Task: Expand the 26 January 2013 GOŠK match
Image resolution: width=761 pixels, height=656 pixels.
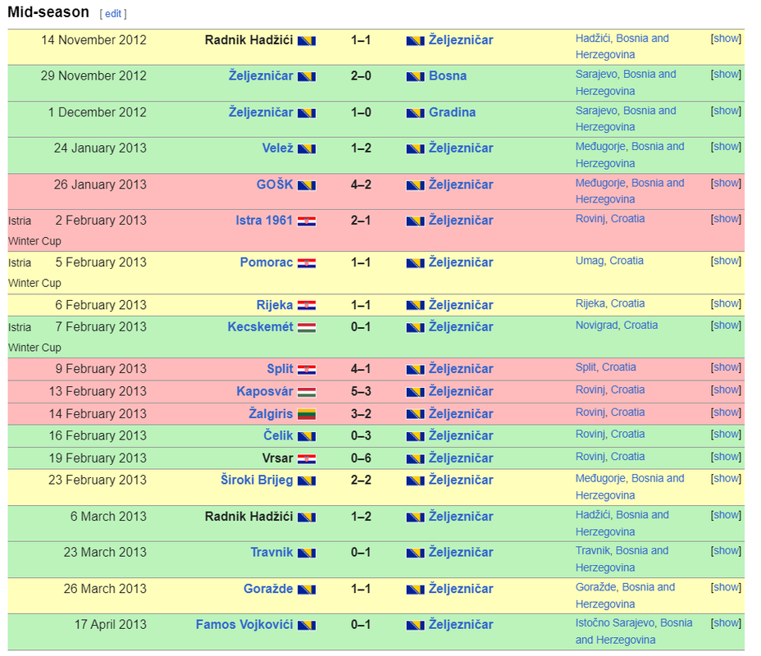Action: [726, 183]
